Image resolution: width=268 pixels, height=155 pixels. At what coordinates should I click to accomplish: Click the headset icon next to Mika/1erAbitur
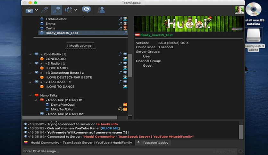coord(120,109)
